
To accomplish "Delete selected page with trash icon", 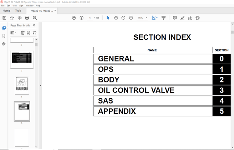I will click(x=23, y=33).
